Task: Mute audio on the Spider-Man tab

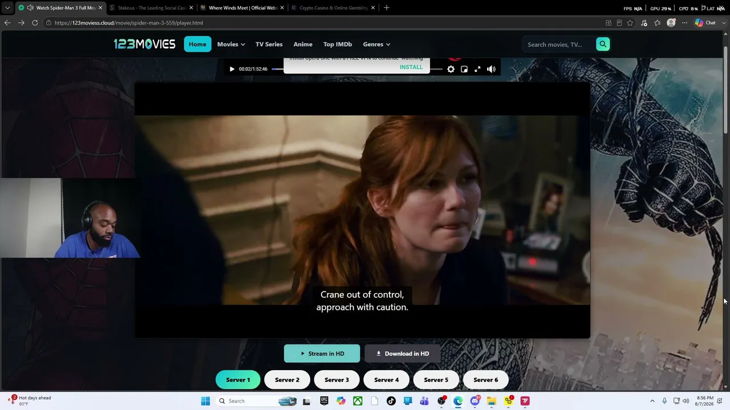Action: (30, 8)
